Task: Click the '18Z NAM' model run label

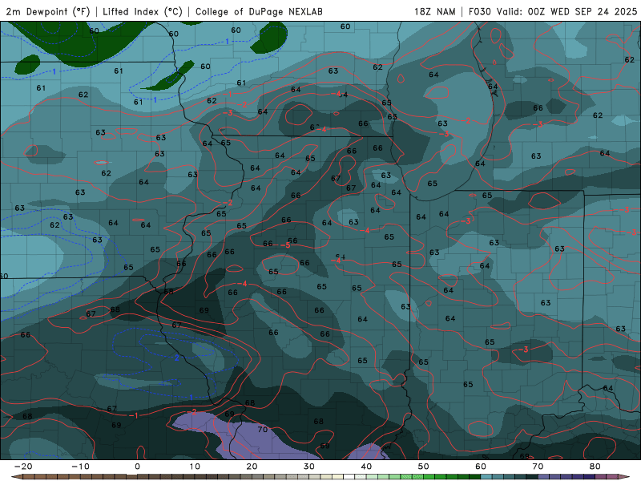Action: tap(434, 12)
